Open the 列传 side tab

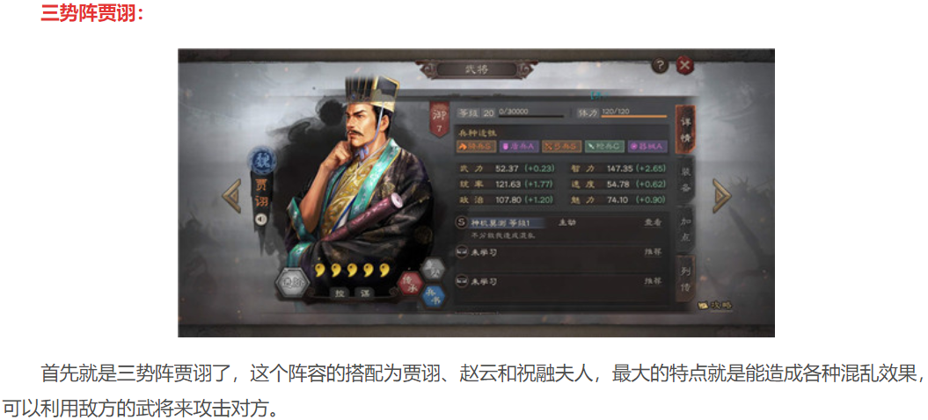click(x=685, y=279)
